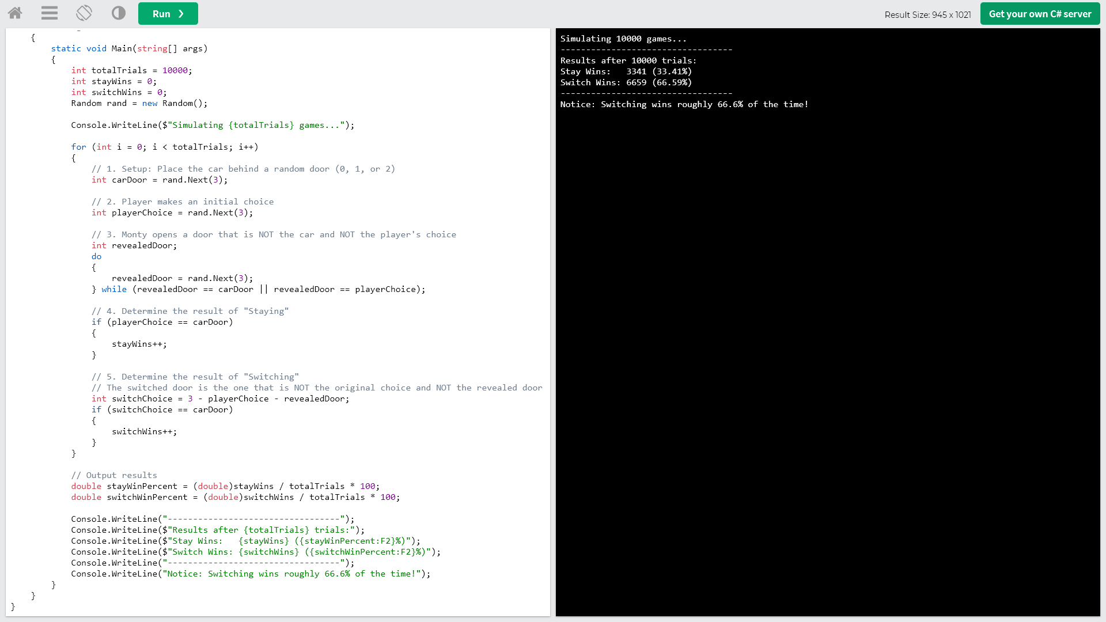Screen dimensions: 1106x622
Task: Open Get your own C# server
Action: 1040,14
